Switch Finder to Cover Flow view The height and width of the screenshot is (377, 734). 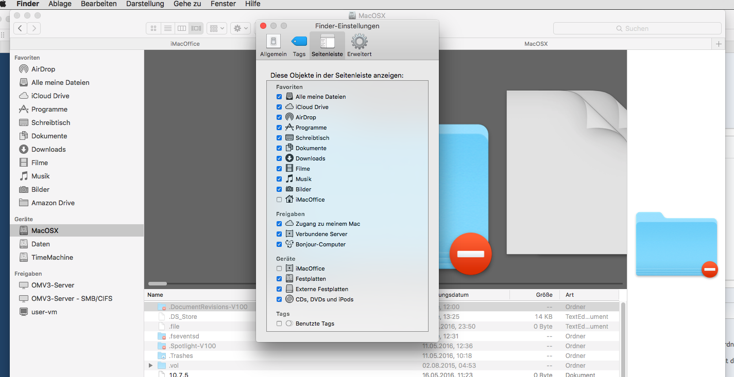click(x=196, y=28)
